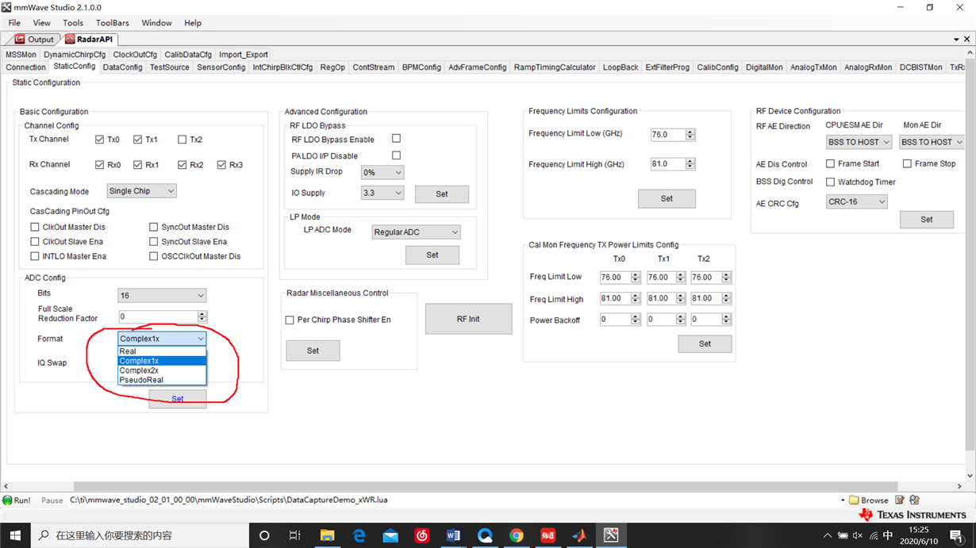Screen dimensions: 976x548
Task: Click the Frequency Limit High input field
Action: pos(668,164)
